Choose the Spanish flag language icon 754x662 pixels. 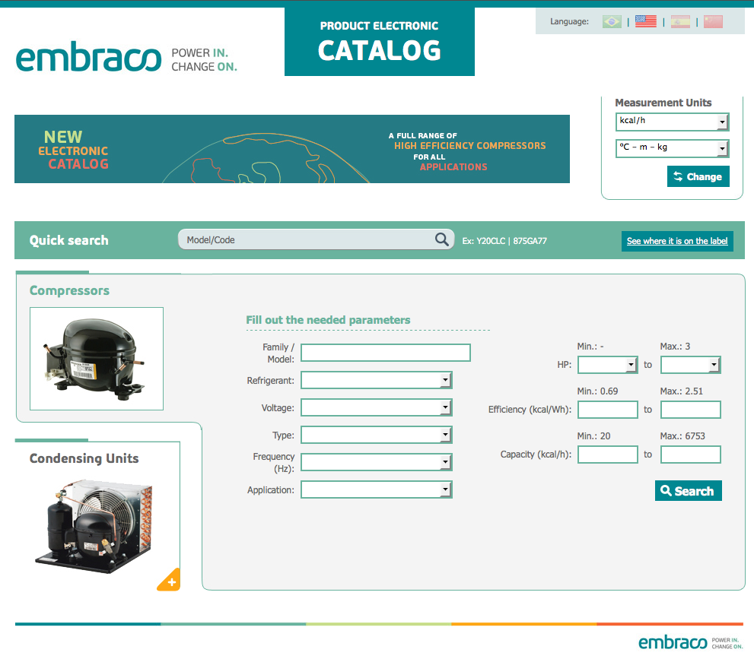pos(680,21)
